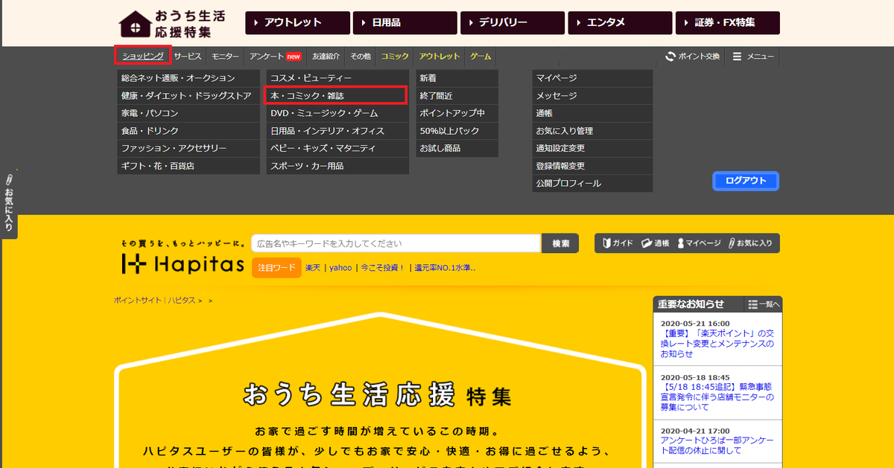
Task: Click the 還元率NO.1水準 keyword link
Action: click(x=445, y=268)
